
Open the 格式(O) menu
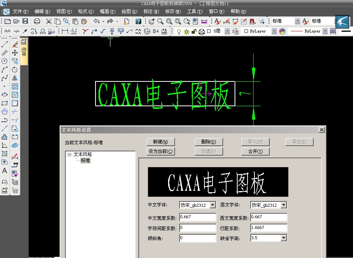coord(86,11)
